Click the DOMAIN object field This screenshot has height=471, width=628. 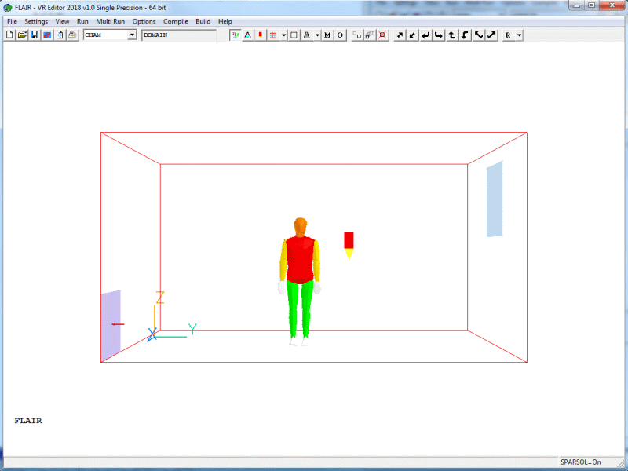coord(178,35)
